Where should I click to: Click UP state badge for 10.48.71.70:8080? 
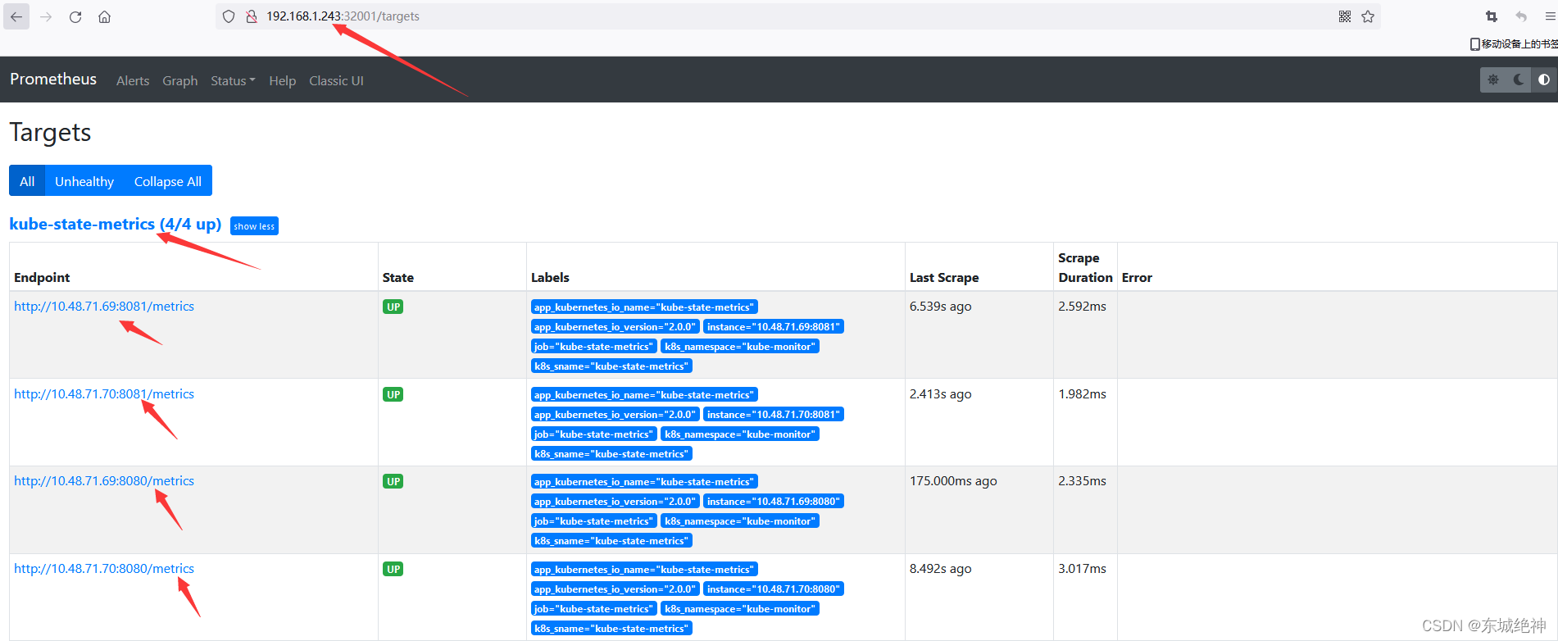[x=393, y=569]
